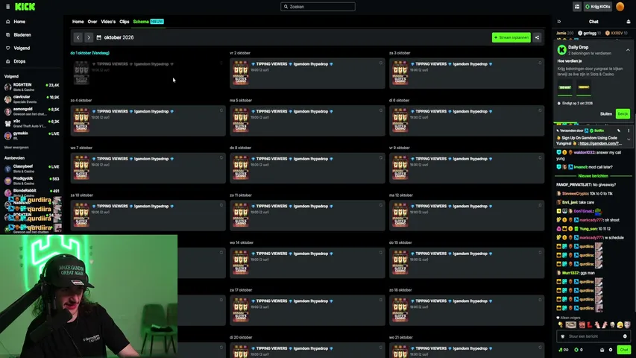Insert the red L emote
The height and width of the screenshot is (358, 636).
point(589,324)
